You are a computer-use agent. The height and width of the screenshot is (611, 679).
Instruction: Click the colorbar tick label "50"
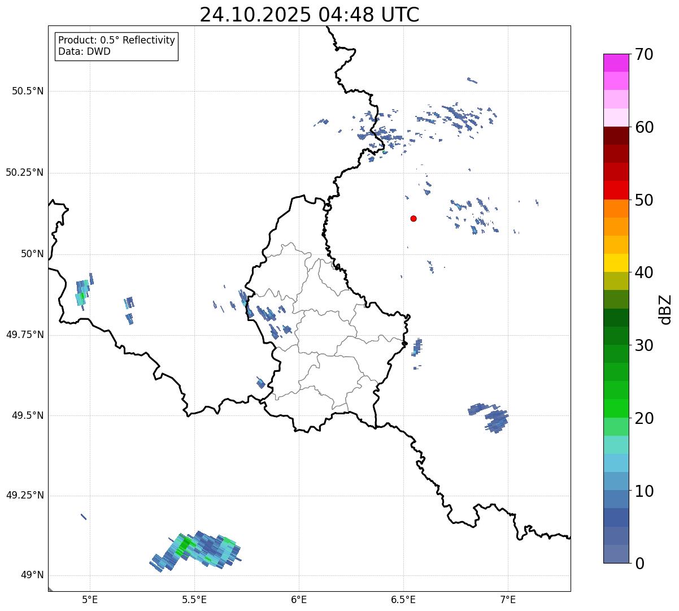tap(644, 200)
